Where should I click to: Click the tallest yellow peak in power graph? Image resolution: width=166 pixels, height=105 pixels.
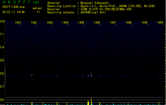91,101
